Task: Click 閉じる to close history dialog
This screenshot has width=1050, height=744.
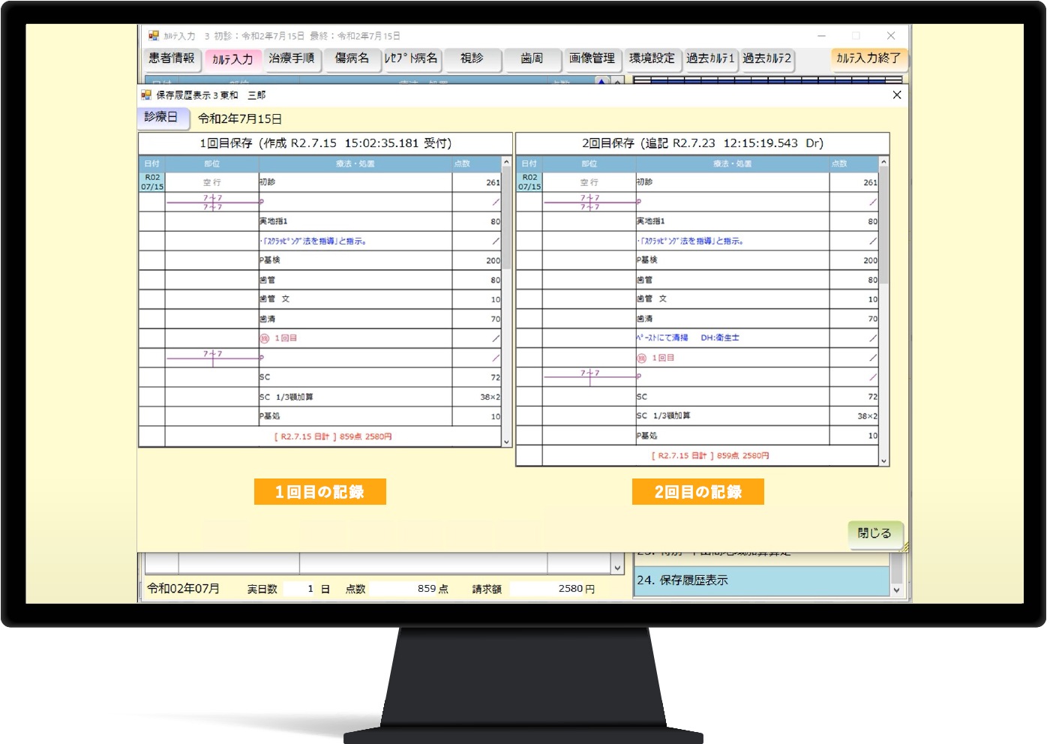Action: 874,533
